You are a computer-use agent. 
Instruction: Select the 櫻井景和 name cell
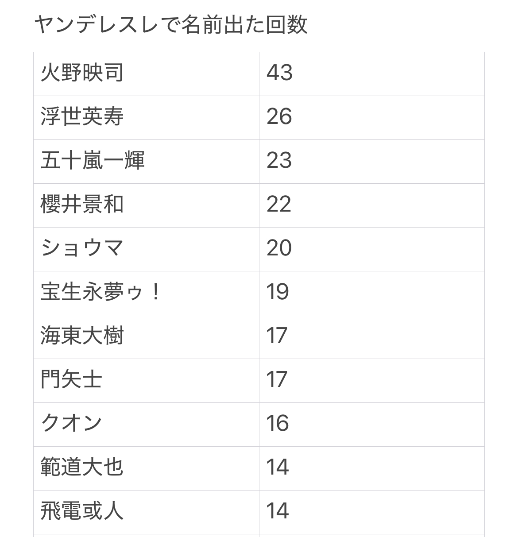click(x=82, y=205)
